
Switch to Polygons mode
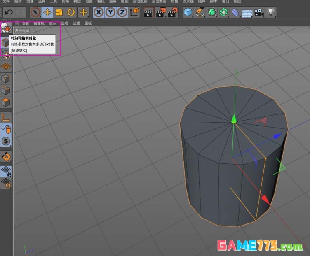[6, 102]
